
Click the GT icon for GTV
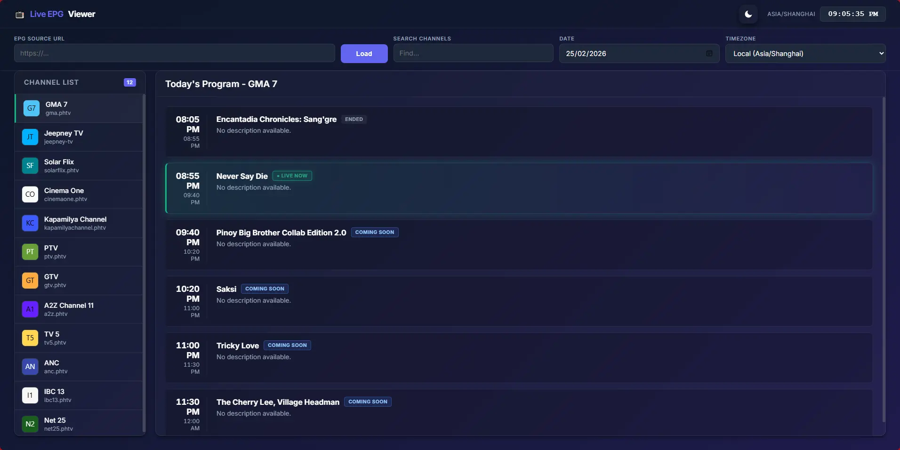[x=30, y=281]
